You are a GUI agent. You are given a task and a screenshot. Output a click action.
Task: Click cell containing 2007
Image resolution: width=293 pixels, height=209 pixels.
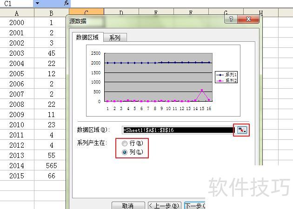click(17, 94)
